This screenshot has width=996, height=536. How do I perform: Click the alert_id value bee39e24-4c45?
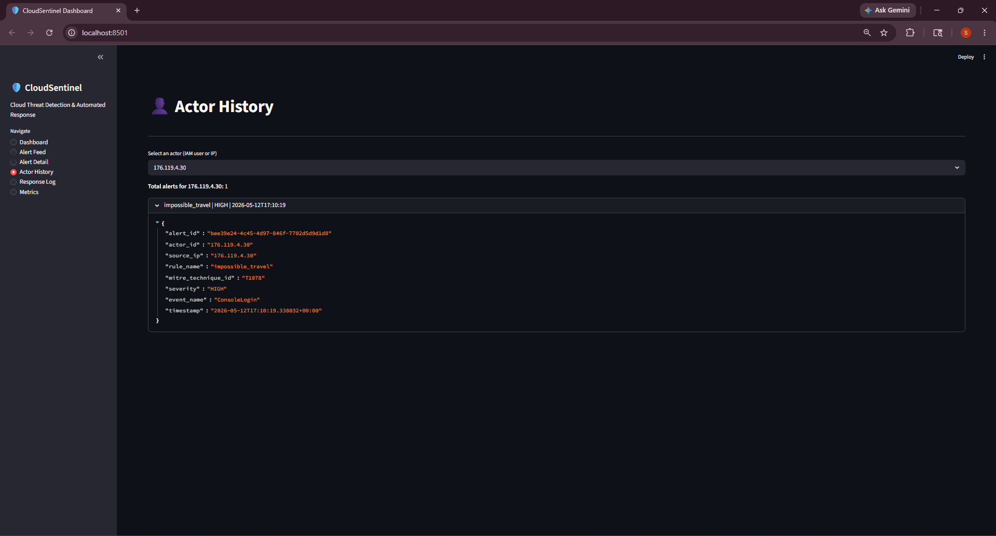coord(269,233)
